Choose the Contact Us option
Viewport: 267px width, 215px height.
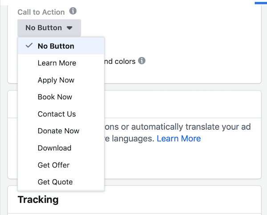[61, 114]
